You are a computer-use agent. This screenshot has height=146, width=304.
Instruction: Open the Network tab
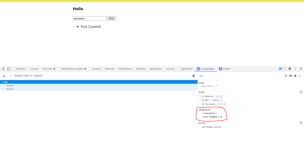coord(109,69)
